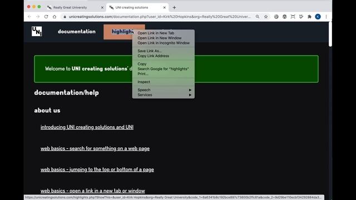Viewport: 356px width, 200px height.
Task: Expand the Speech submenu
Action: 163,90
